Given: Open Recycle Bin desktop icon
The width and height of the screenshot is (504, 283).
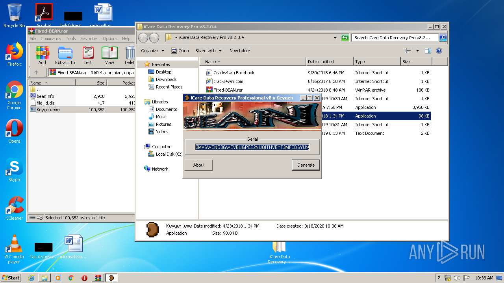Looking at the screenshot, I should click(14, 16).
